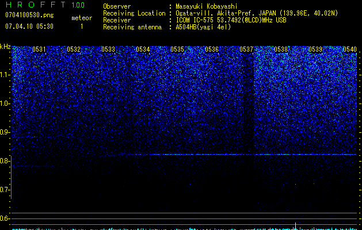Click the 0531 time marker
Screen dimensions: 362x230
click(39, 49)
